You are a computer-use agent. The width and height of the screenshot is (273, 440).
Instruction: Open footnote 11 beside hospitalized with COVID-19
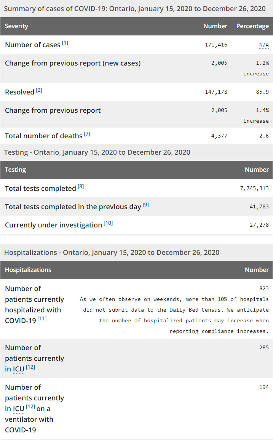42,319
